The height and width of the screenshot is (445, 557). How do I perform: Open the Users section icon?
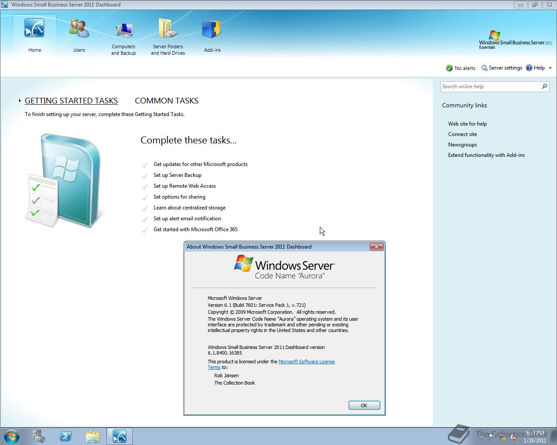pos(79,28)
